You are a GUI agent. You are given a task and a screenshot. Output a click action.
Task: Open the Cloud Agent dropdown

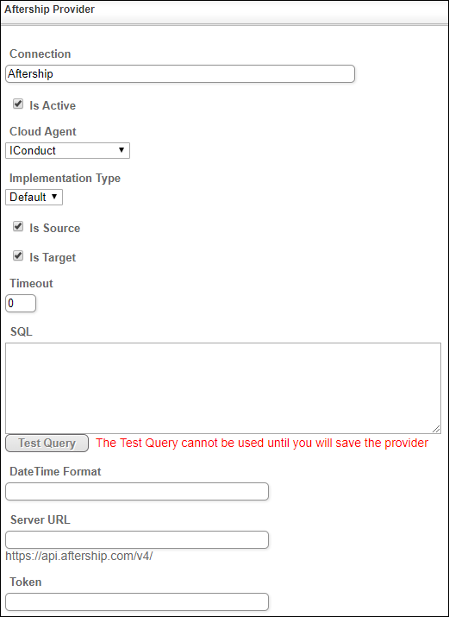(67, 151)
